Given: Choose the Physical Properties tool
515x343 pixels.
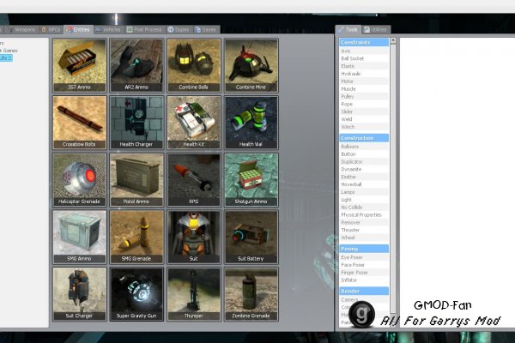Looking at the screenshot, I should tap(364, 214).
